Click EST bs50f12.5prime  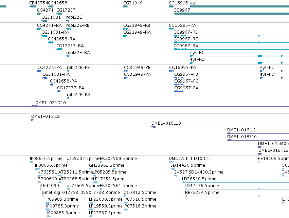point(140,193)
